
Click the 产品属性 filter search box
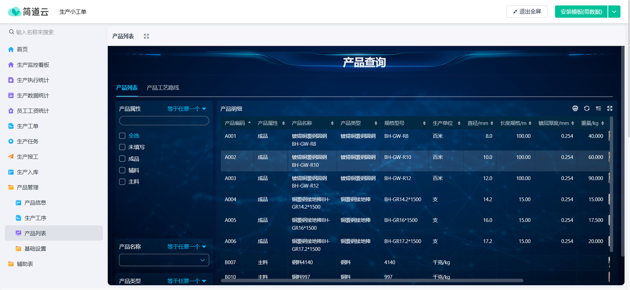(164, 121)
